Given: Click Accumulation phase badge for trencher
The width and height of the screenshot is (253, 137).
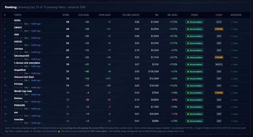Looking at the screenshot, I should (x=194, y=121).
